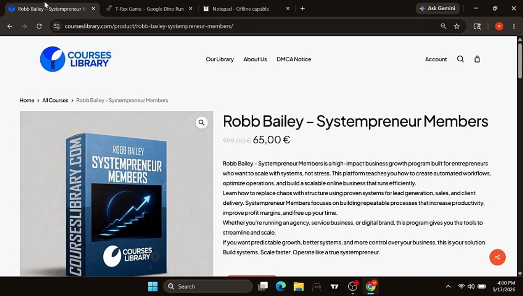Open the side panel icon in Chrome toolbar
523x296 pixels.
pos(477,26)
